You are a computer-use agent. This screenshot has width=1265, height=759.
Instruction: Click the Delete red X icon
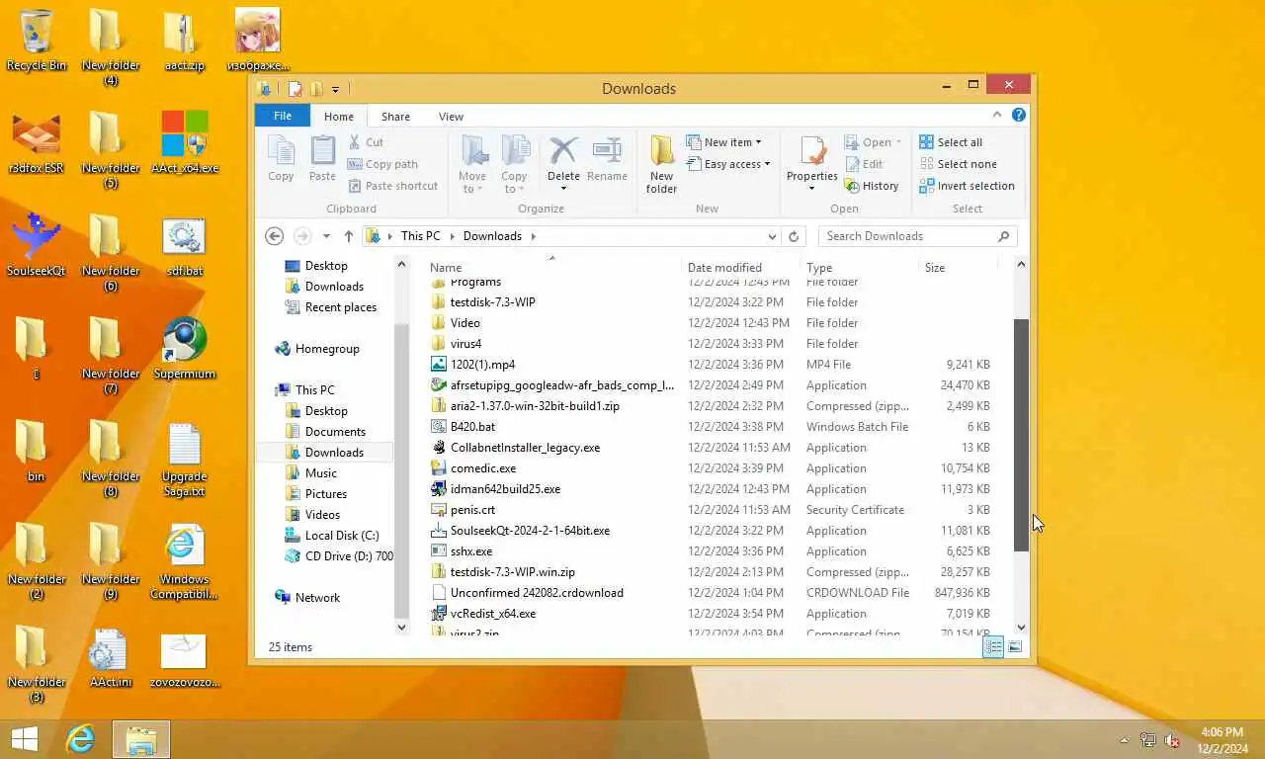(x=563, y=150)
